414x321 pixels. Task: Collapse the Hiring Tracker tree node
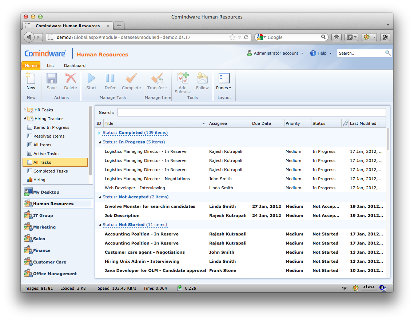point(25,118)
